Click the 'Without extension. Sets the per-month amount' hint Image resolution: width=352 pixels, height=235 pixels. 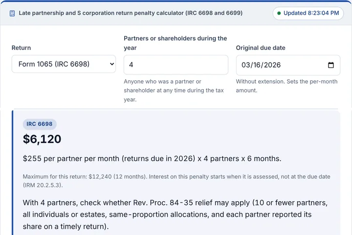(286, 86)
